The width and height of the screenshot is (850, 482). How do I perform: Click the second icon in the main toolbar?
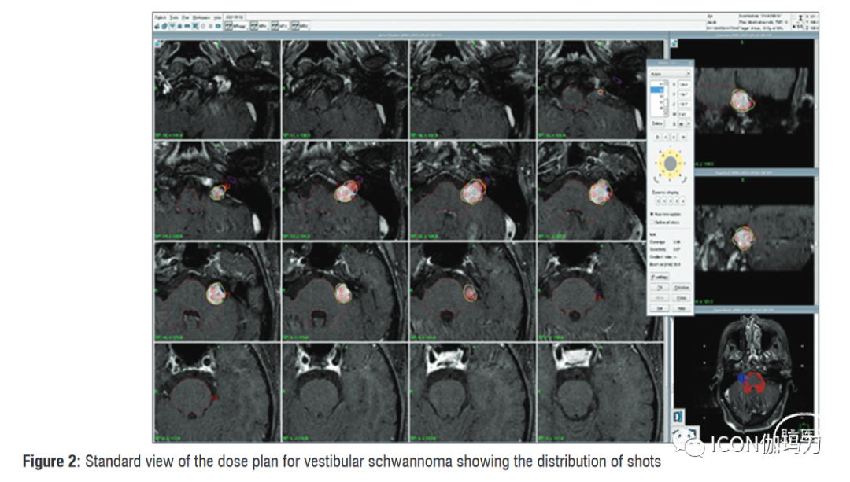164,25
